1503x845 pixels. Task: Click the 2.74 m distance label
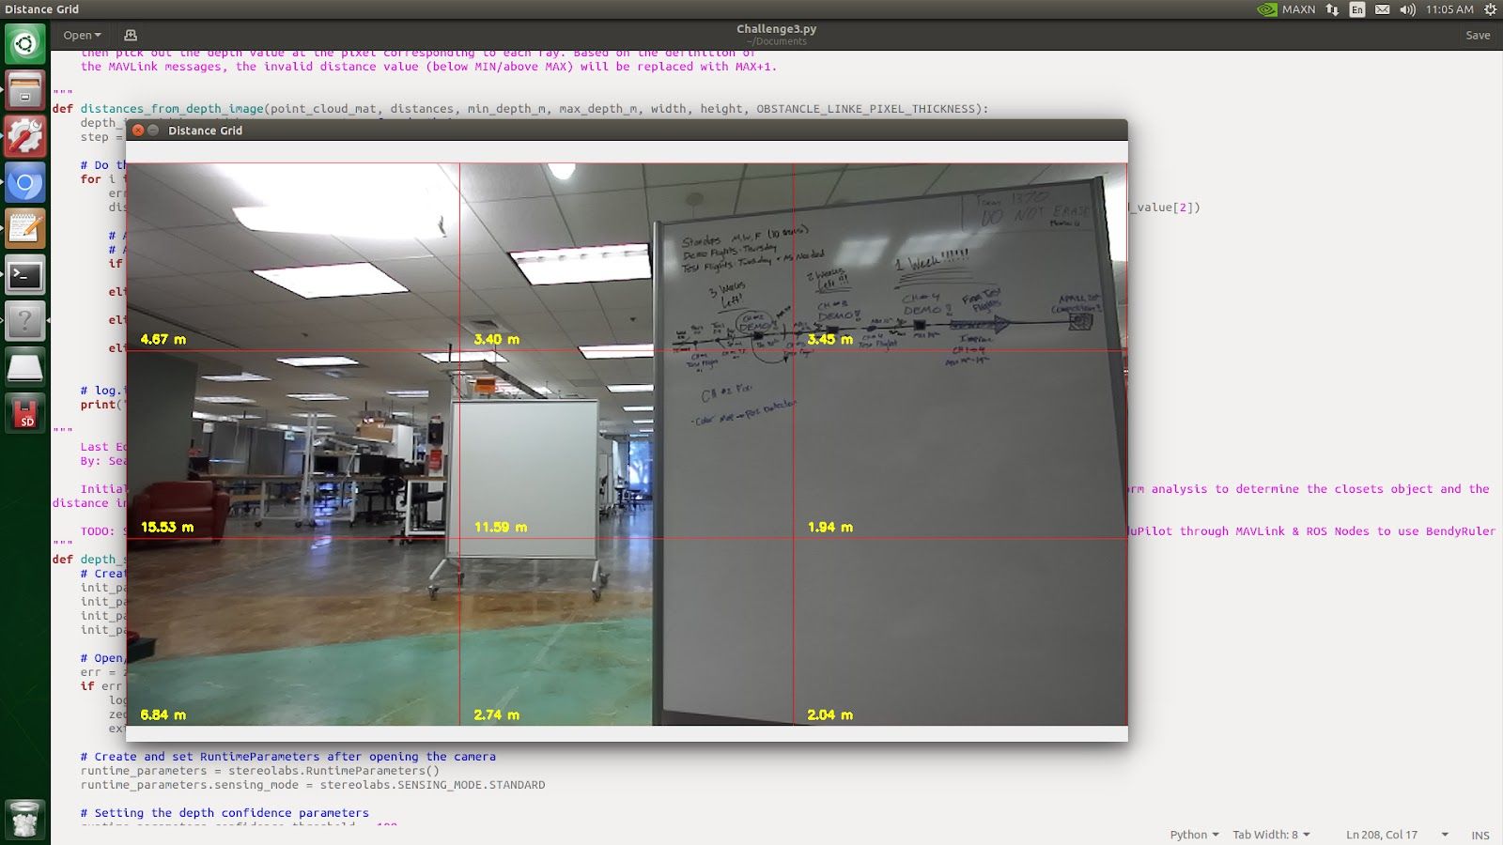point(497,714)
